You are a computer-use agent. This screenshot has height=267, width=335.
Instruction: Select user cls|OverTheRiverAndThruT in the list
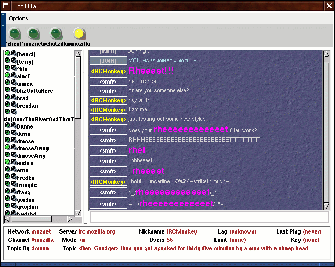pos(39,119)
